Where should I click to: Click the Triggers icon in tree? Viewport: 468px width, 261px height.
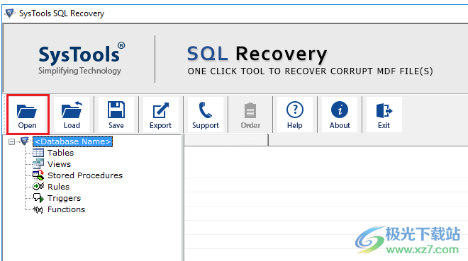click(x=38, y=198)
